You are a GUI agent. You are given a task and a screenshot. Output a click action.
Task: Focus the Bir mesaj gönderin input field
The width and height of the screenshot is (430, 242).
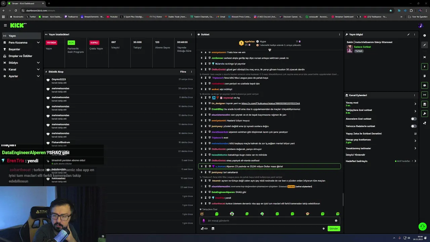[270, 221]
